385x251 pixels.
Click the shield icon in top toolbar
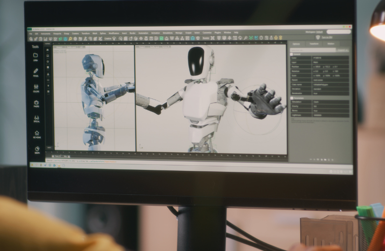click(x=317, y=37)
